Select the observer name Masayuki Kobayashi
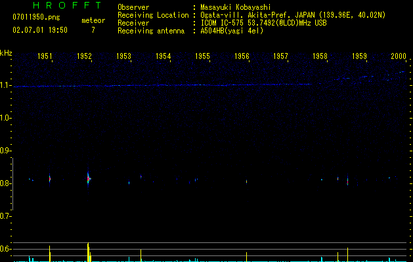 (x=236, y=7)
